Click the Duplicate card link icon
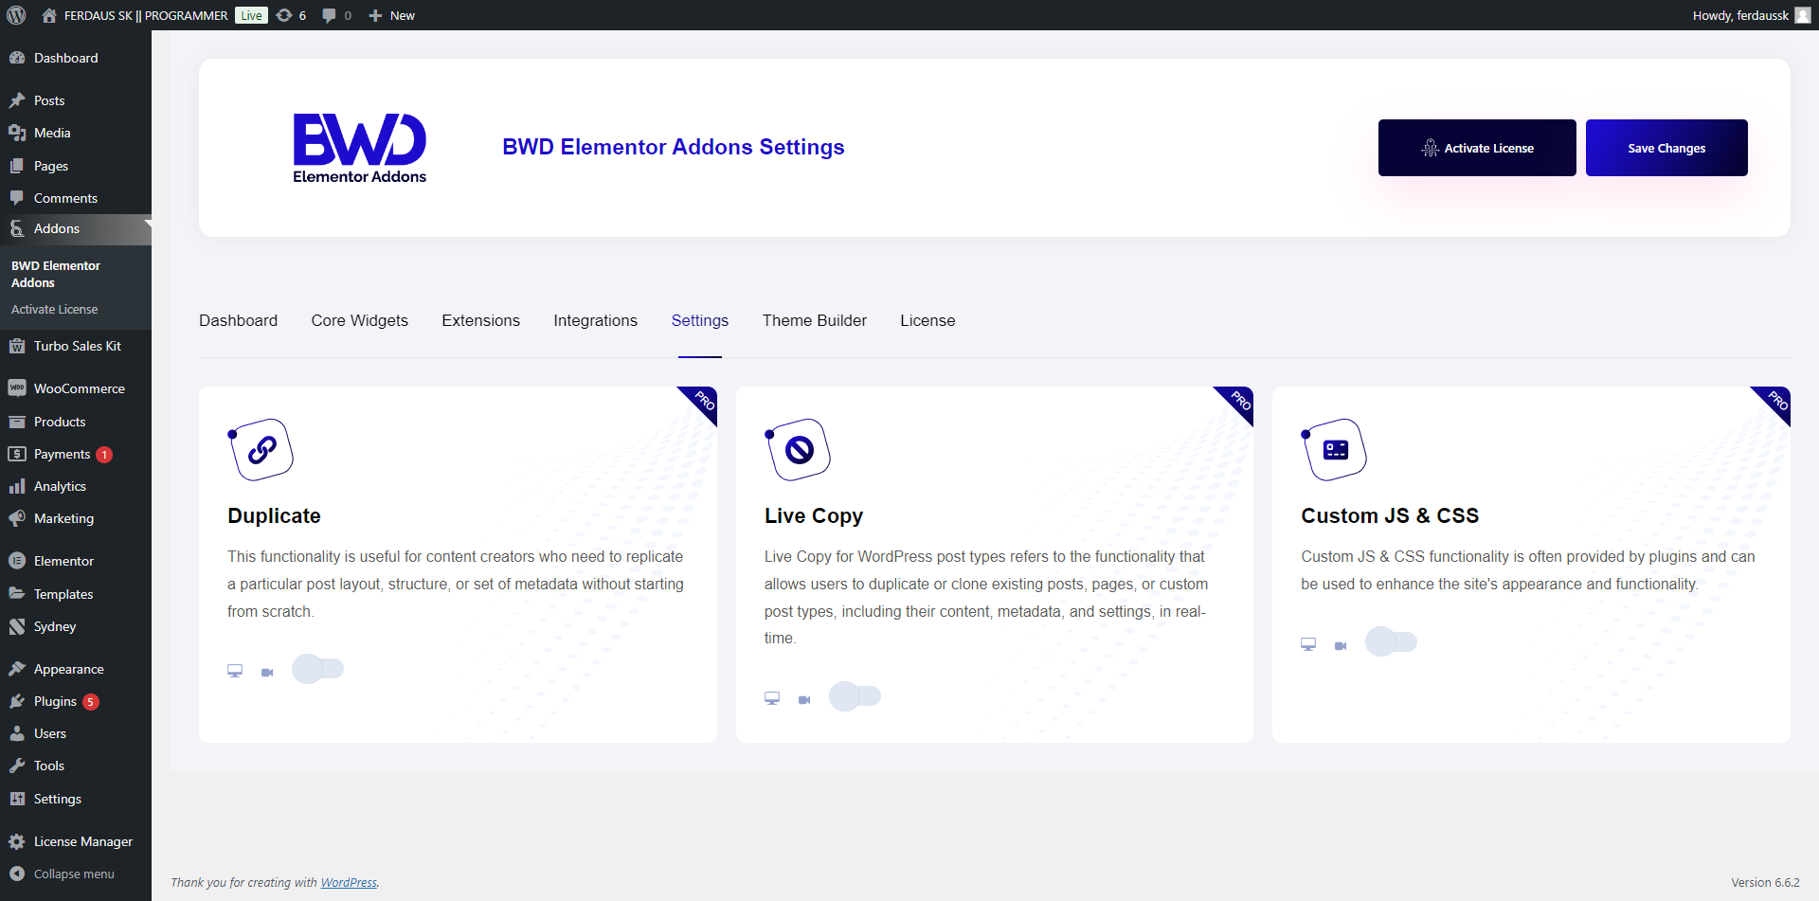 click(x=261, y=450)
